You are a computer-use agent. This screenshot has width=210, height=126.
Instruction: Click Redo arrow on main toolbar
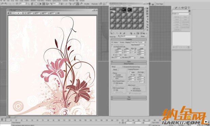pyautogui.click(x=6, y=4)
